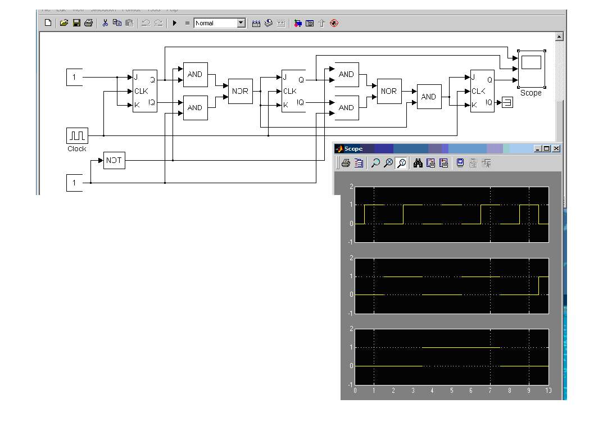Toggle Zoom X-axis in the Scope toolbar
The image size is (612, 426).
click(388, 163)
